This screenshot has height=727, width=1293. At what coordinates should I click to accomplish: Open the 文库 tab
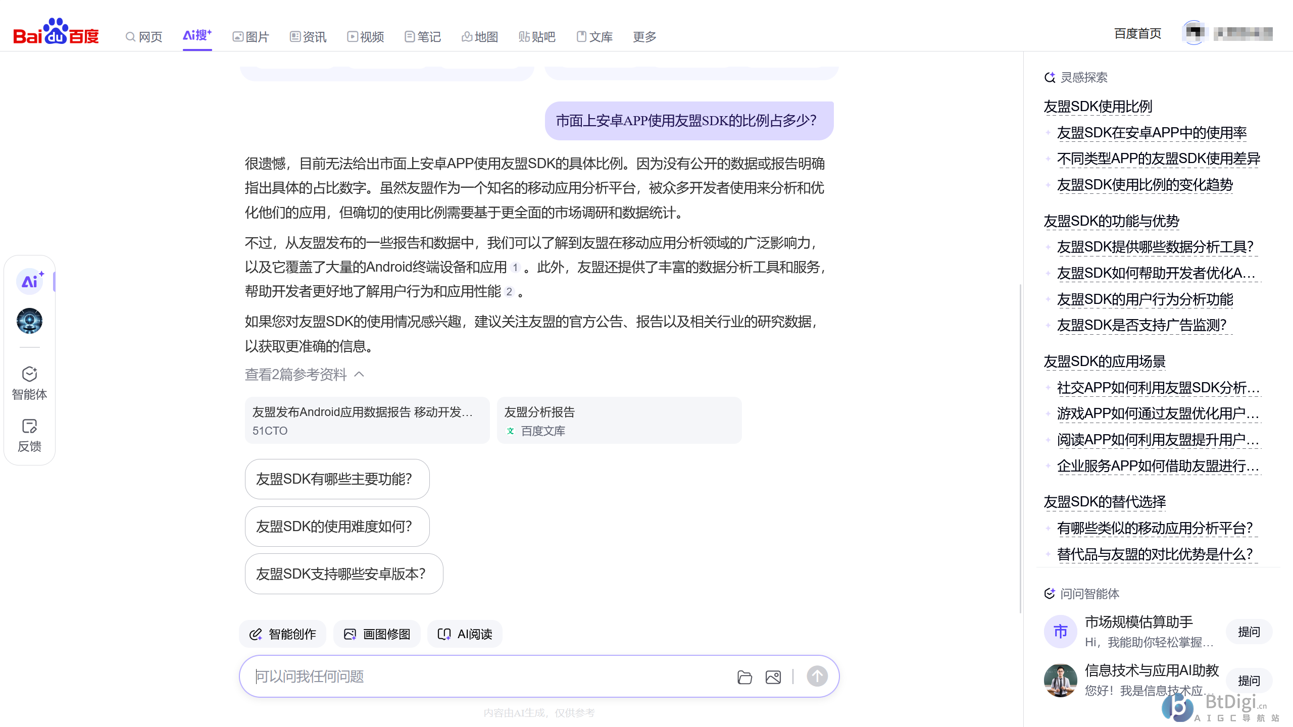coord(594,37)
